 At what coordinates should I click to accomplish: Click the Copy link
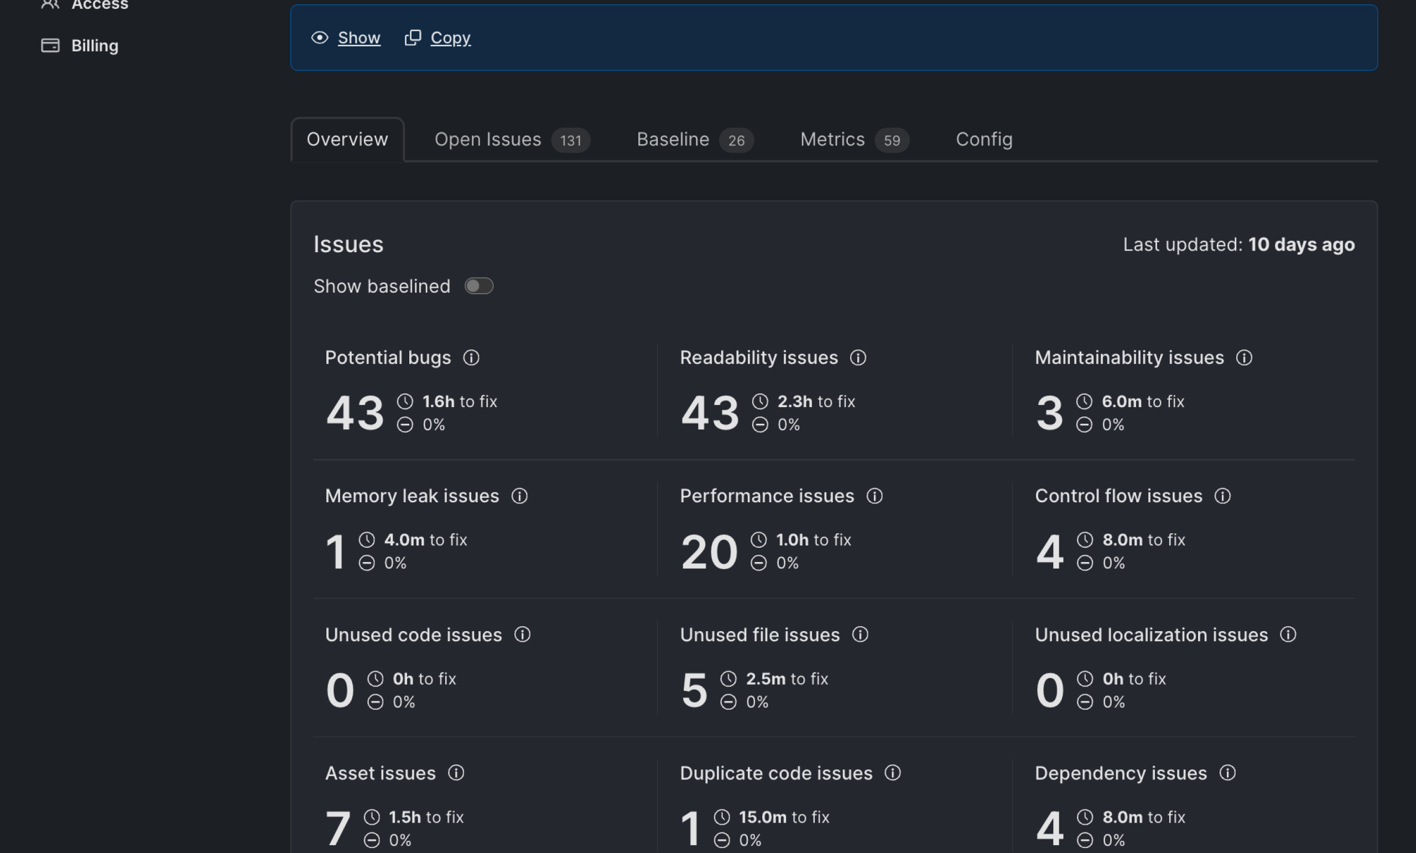[x=451, y=38]
